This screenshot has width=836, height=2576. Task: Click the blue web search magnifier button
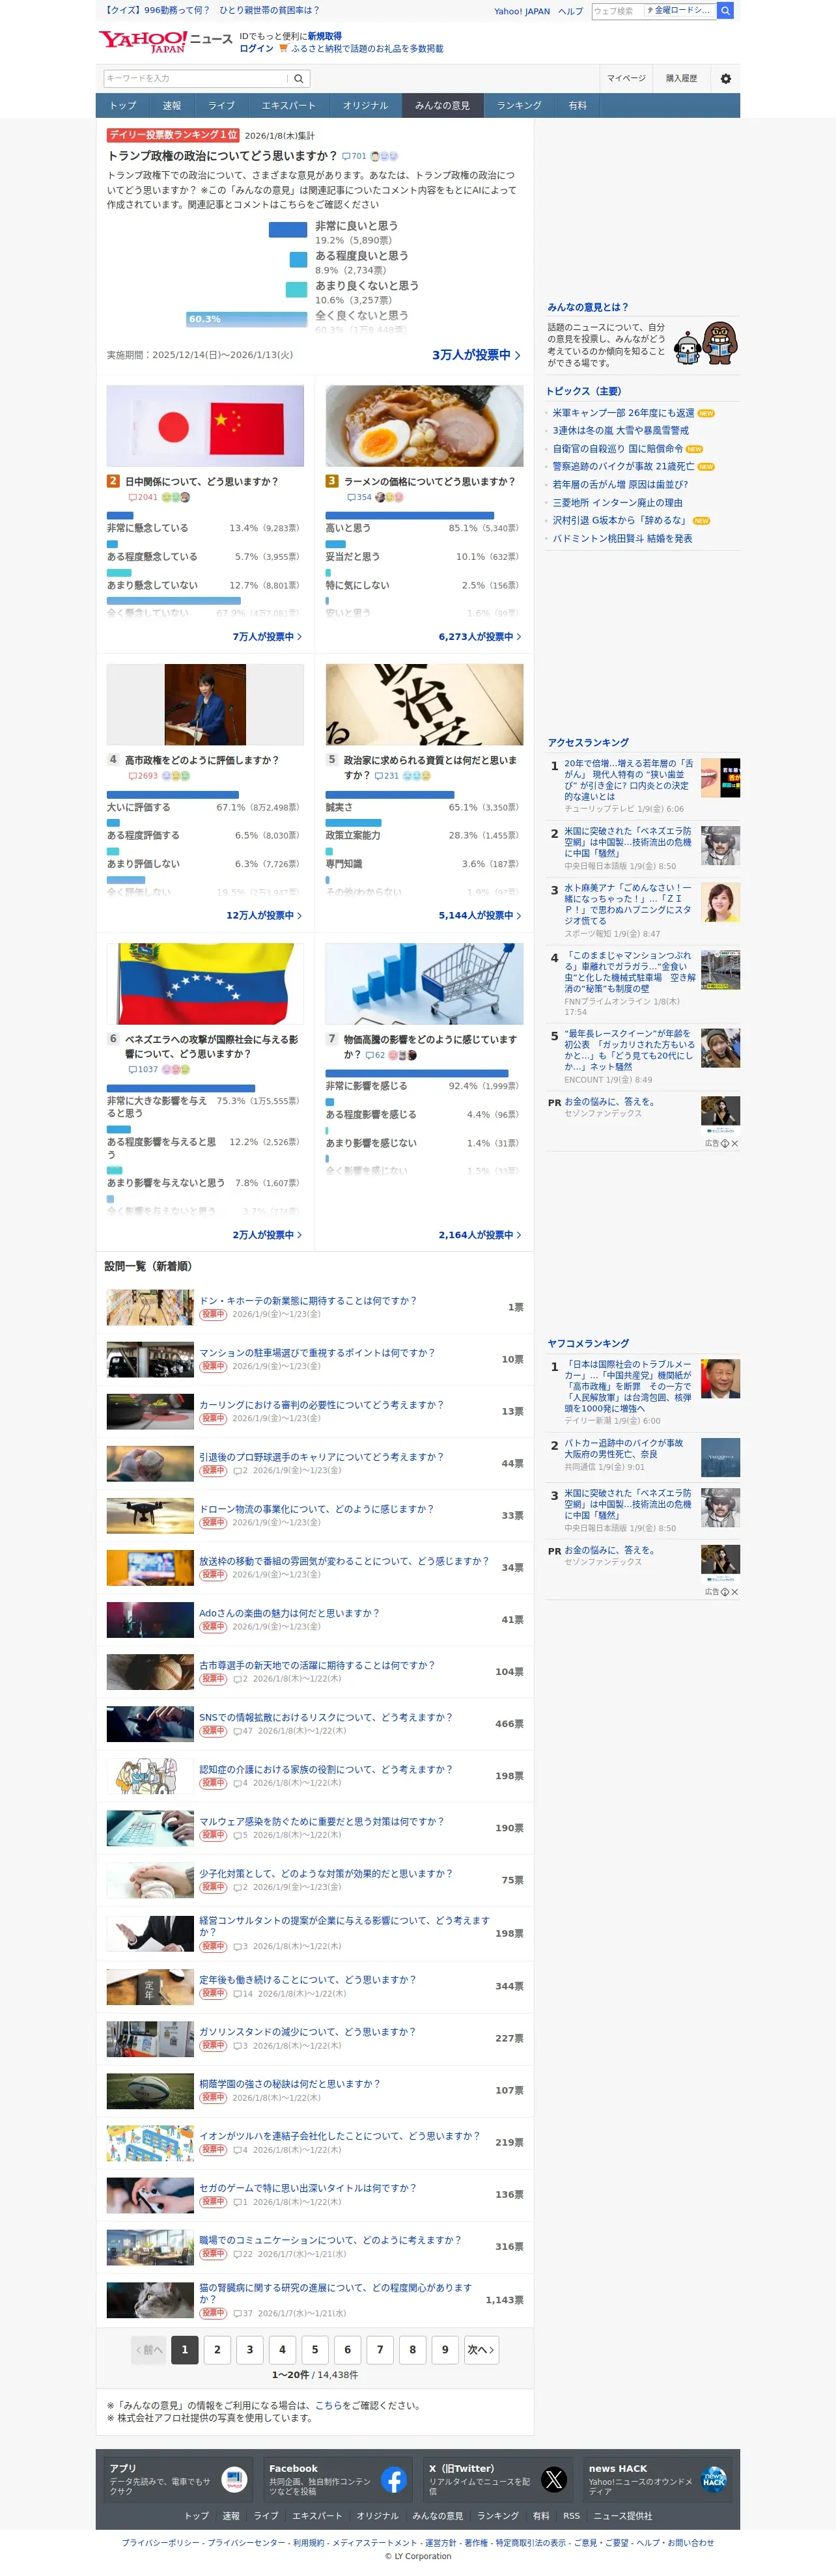725,10
